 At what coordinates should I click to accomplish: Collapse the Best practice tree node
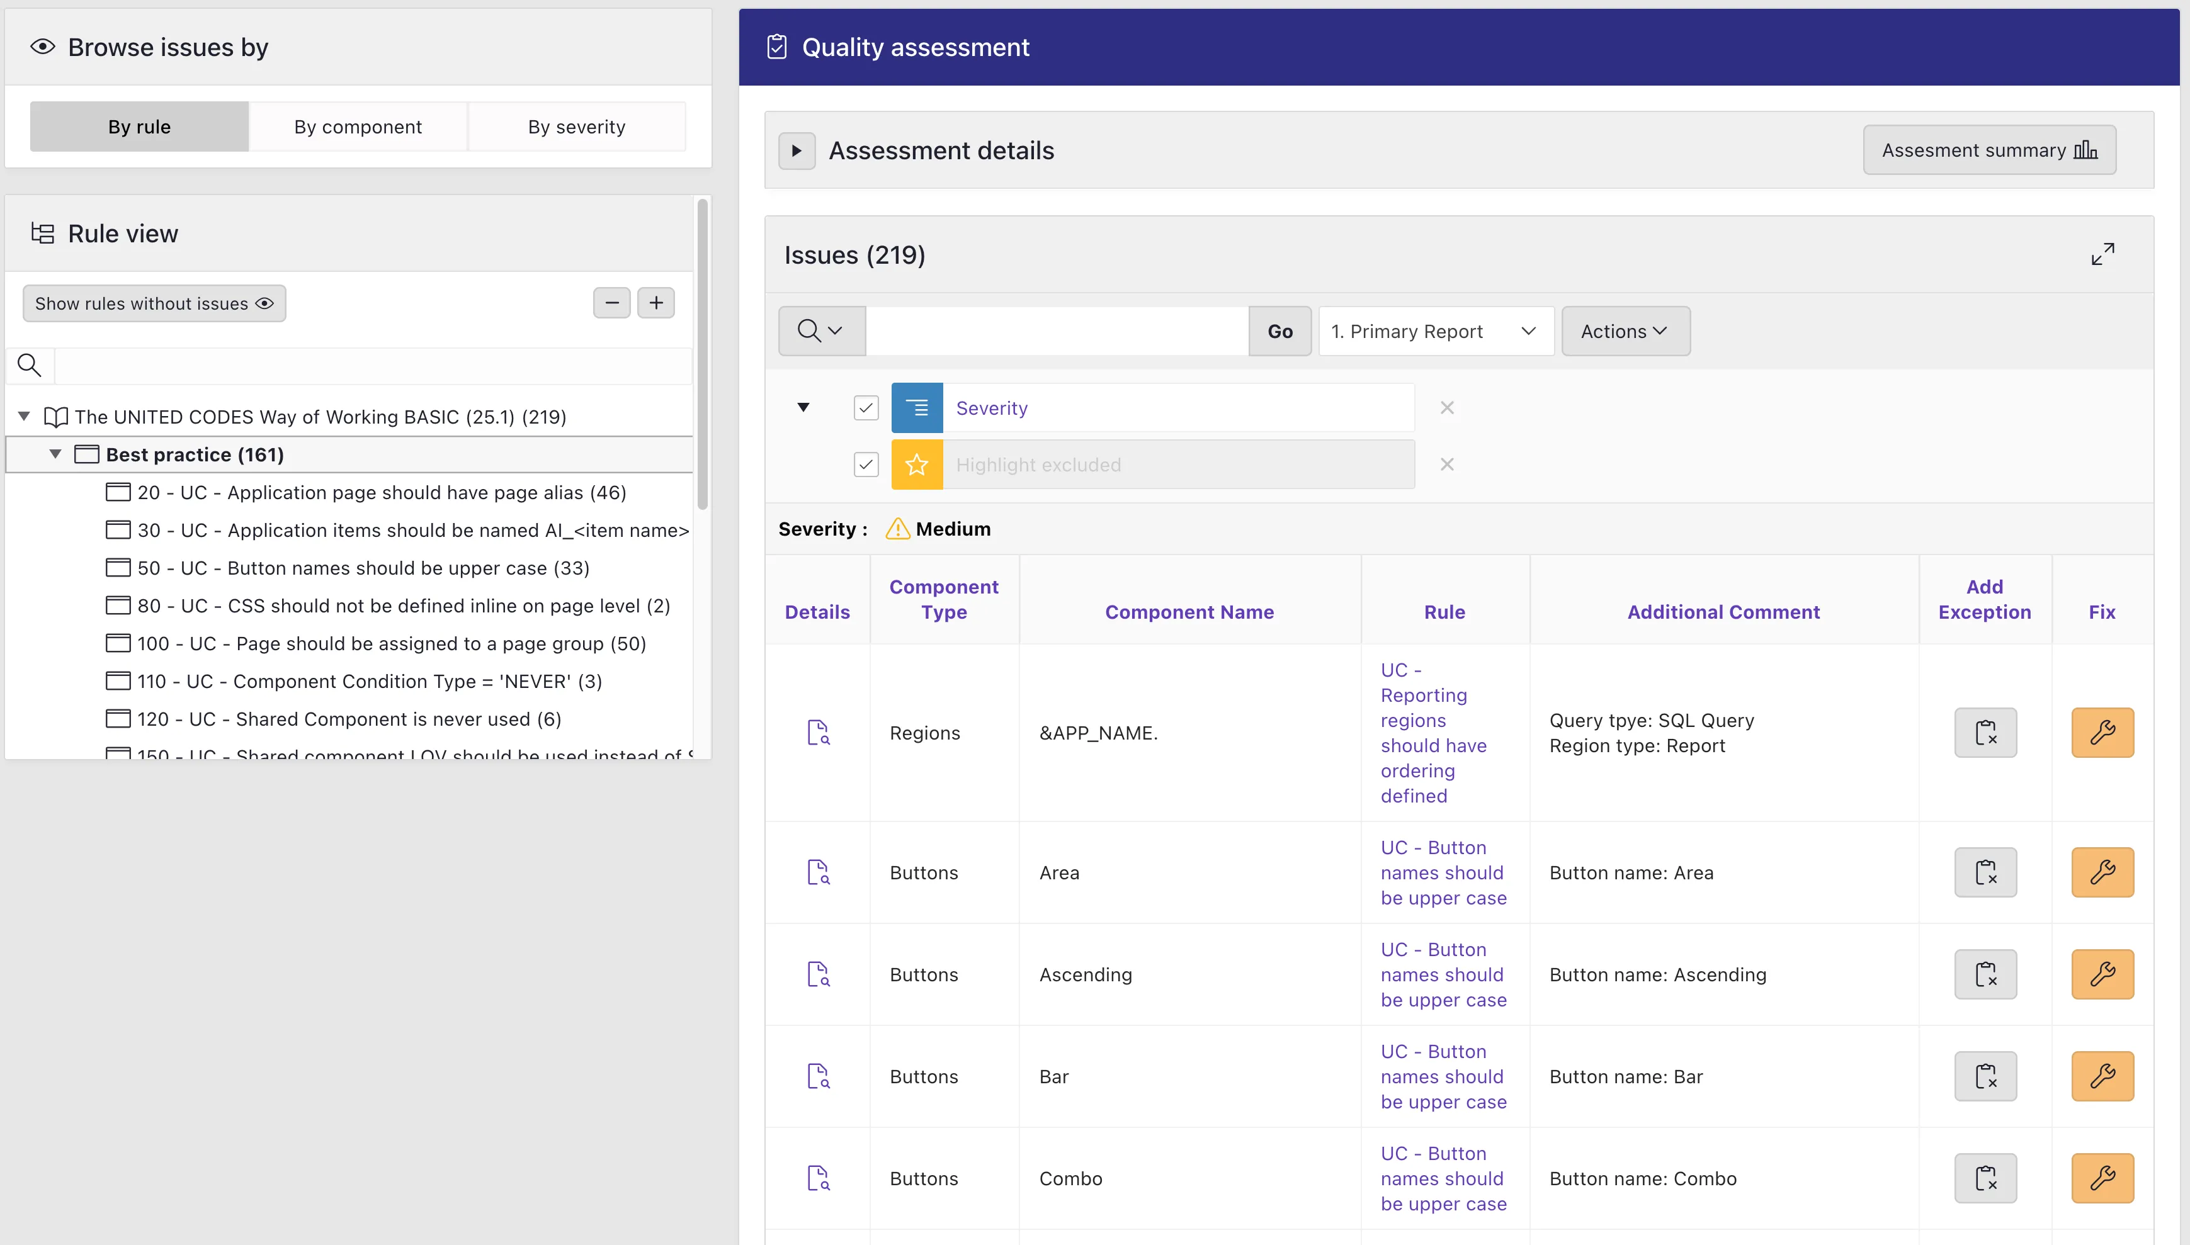click(55, 454)
